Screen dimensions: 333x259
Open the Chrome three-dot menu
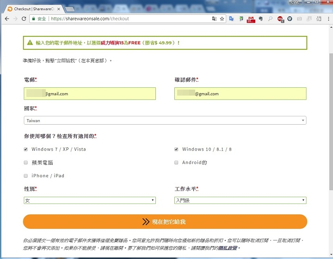pyautogui.click(x=327, y=19)
